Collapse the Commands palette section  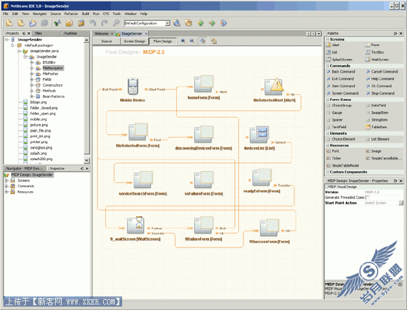tap(328, 66)
